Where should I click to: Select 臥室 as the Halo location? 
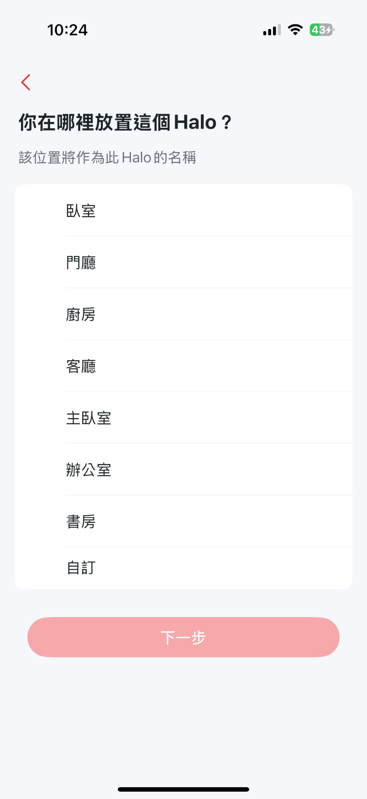[x=81, y=211]
